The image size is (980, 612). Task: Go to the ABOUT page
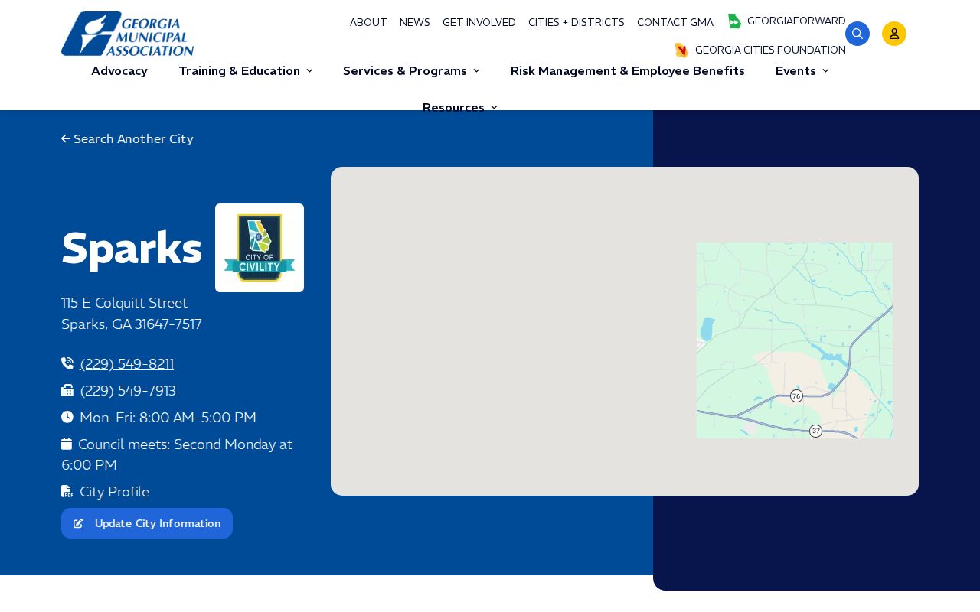[368, 22]
